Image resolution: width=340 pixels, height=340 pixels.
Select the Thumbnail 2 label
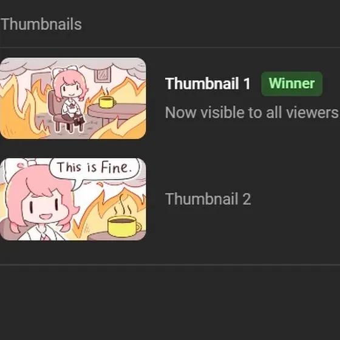click(x=208, y=199)
